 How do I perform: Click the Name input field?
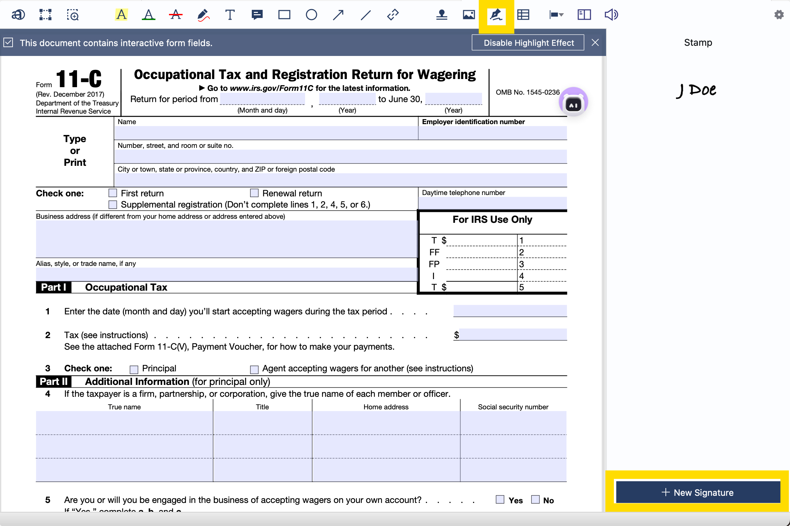point(266,133)
